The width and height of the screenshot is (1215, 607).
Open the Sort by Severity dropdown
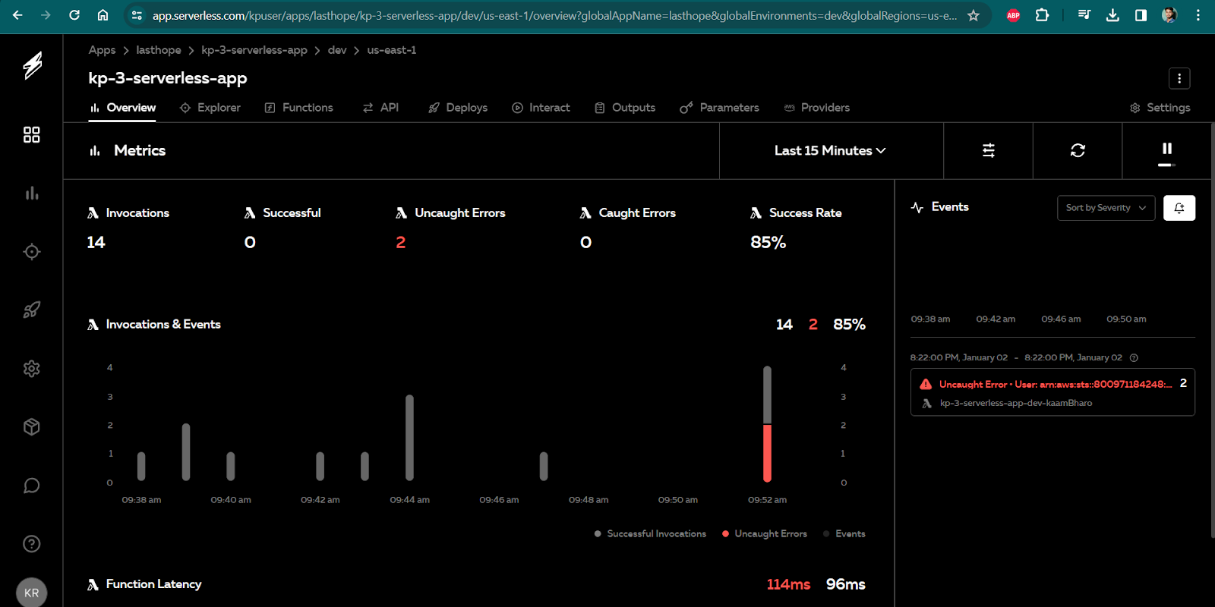point(1106,208)
